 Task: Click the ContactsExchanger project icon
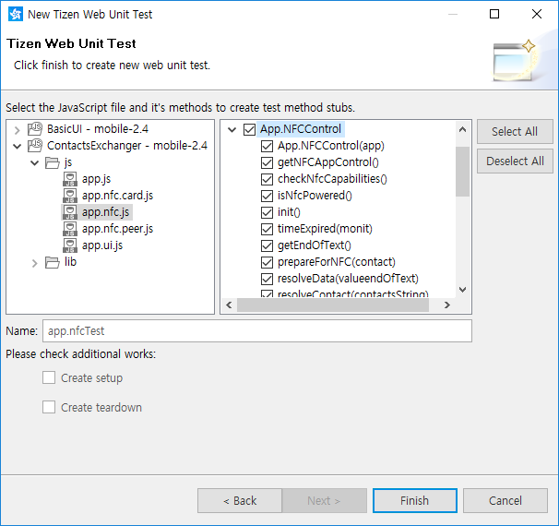click(x=36, y=146)
